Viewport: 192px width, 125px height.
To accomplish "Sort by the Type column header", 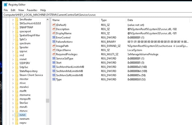I will coord(113,20).
